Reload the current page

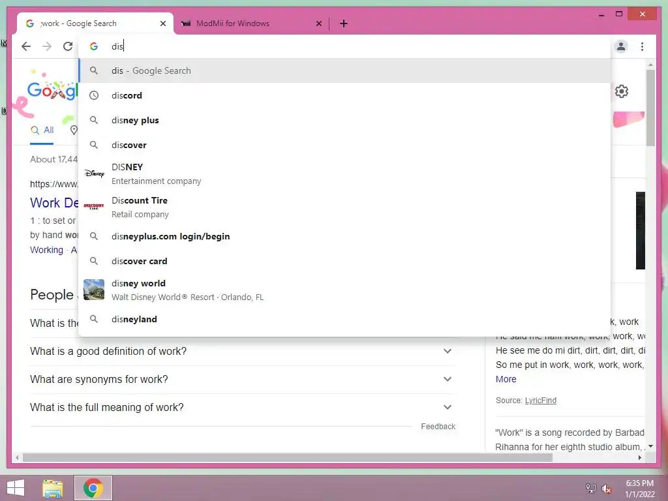click(68, 46)
